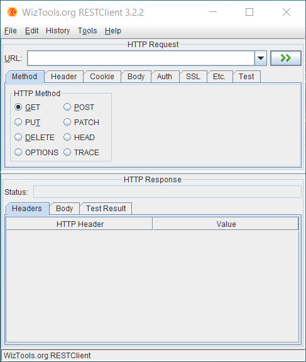The image size is (306, 362).
Task: Show the response Body tab
Action: (x=65, y=209)
